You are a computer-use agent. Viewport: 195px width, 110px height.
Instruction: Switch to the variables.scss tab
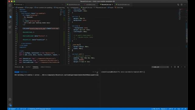tap(90, 5)
